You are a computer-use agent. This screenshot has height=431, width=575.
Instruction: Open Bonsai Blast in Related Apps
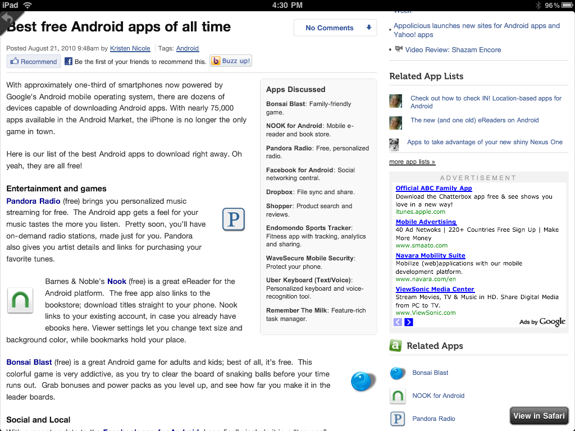click(430, 373)
